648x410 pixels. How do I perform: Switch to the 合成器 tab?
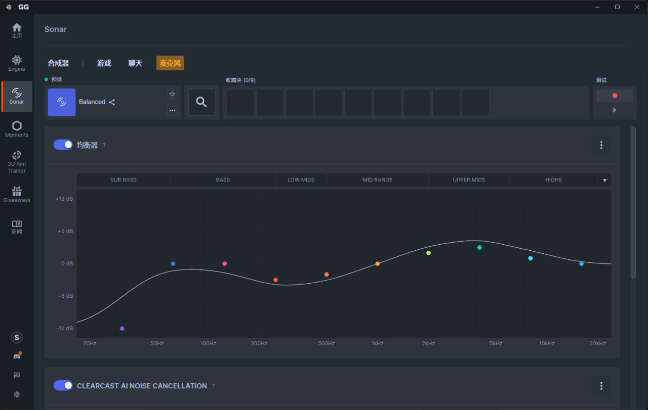pyautogui.click(x=58, y=63)
